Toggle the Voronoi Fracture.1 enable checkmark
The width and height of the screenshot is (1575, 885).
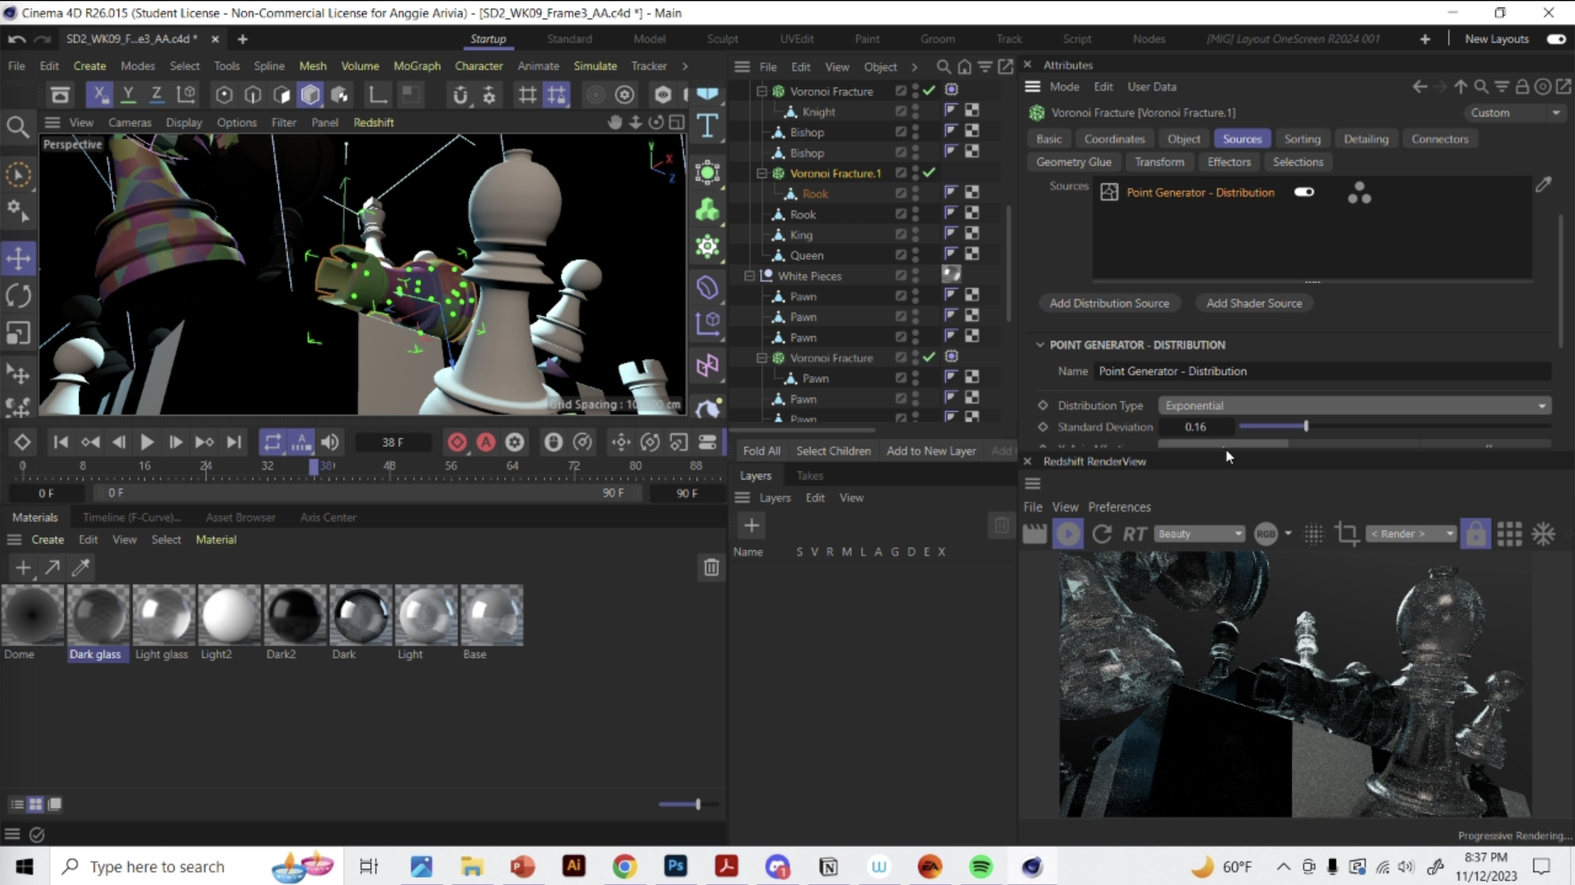point(929,173)
